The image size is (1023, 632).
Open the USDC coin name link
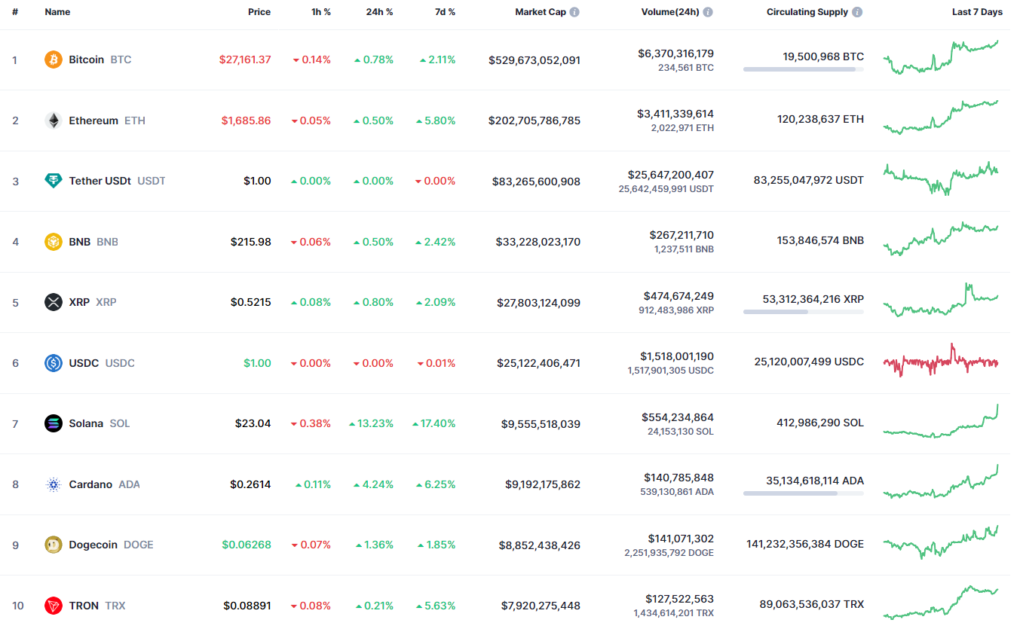click(x=84, y=363)
